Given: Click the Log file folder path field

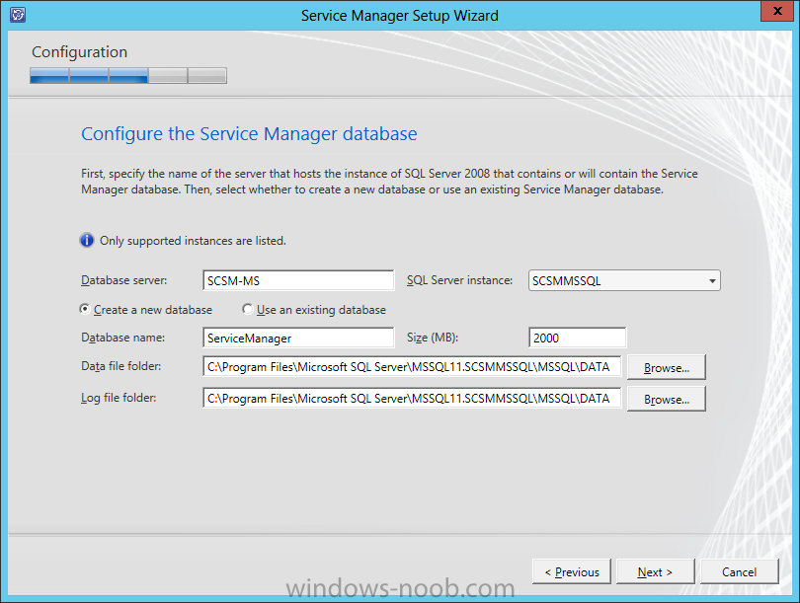Looking at the screenshot, I should pyautogui.click(x=412, y=398).
